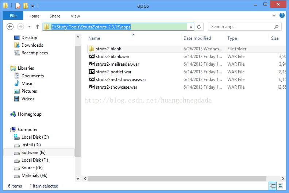Screen dimensions: 289x193
Task: Open Videos library
Action: click(28, 99)
